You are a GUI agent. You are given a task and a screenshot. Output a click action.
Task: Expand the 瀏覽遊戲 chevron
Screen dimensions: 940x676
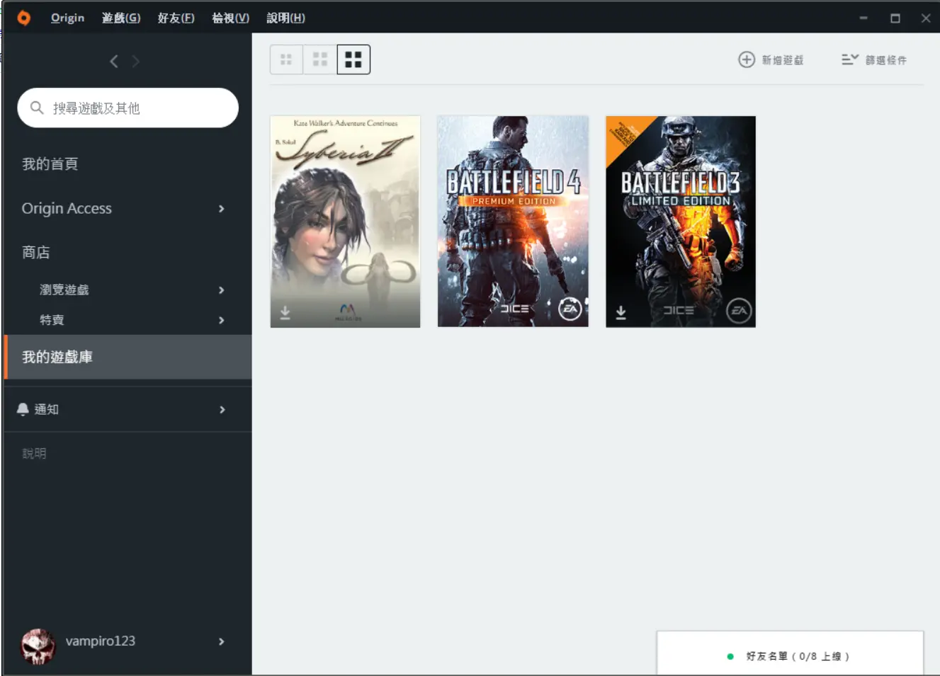pyautogui.click(x=222, y=290)
